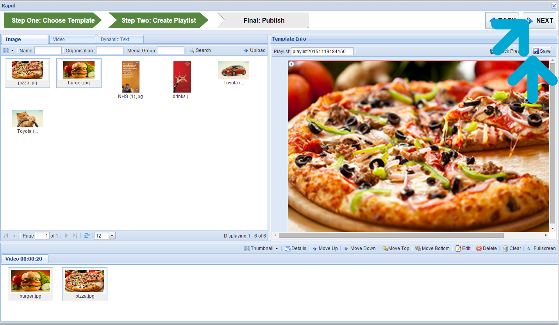Click the Search magnifier button
This screenshot has width=559, height=325.
click(200, 50)
